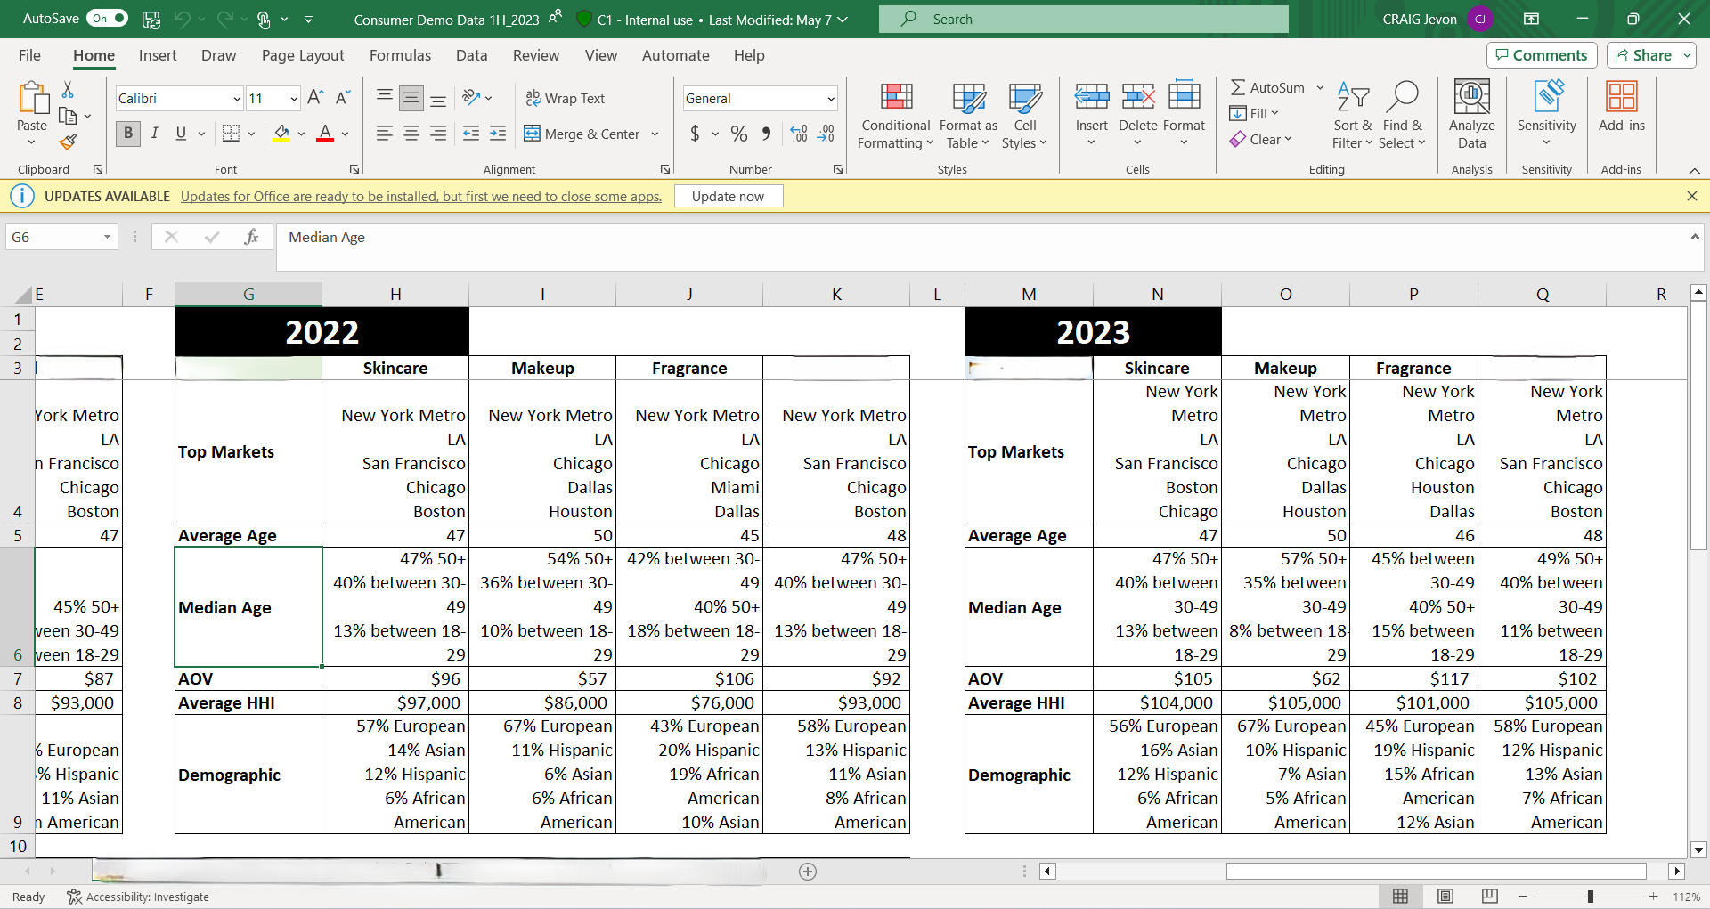The width and height of the screenshot is (1710, 909).
Task: Click the Fill Color yellow swatch
Action: (281, 134)
